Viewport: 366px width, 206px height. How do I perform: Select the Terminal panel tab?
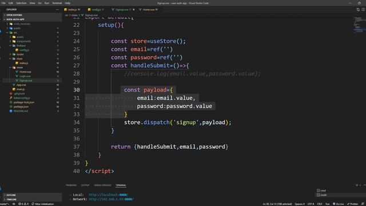click(x=121, y=185)
